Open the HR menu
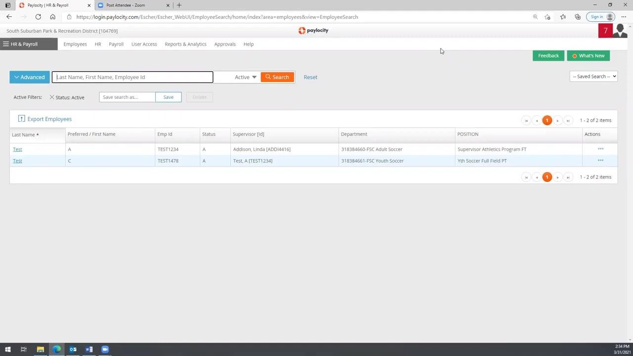The width and height of the screenshot is (633, 356). pyautogui.click(x=98, y=44)
